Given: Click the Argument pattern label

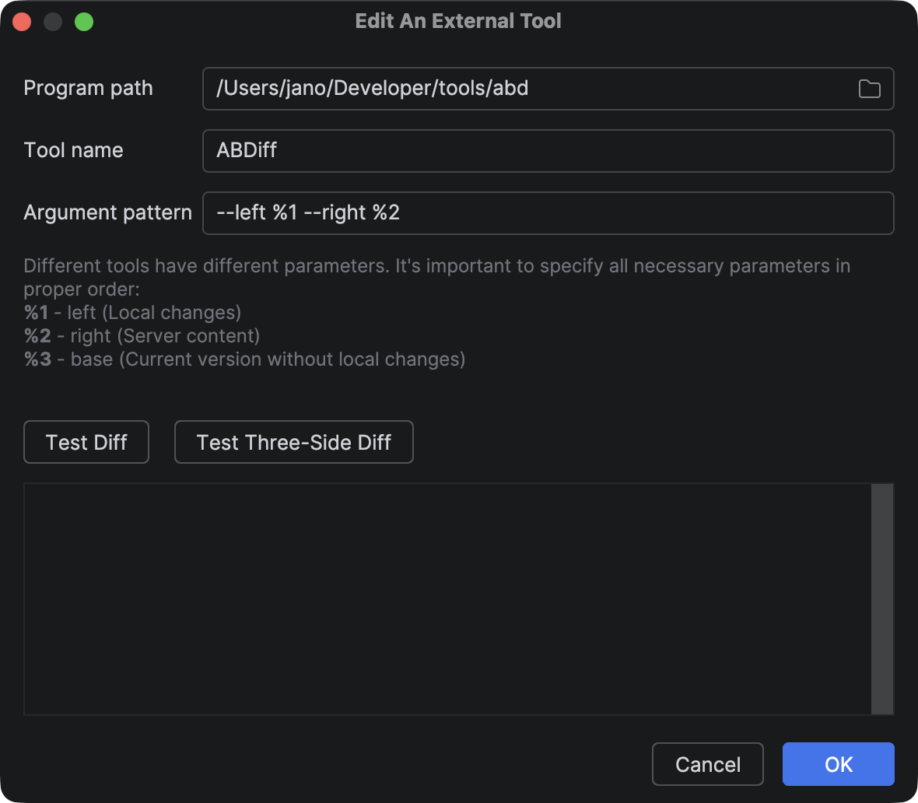Looking at the screenshot, I should tap(107, 212).
